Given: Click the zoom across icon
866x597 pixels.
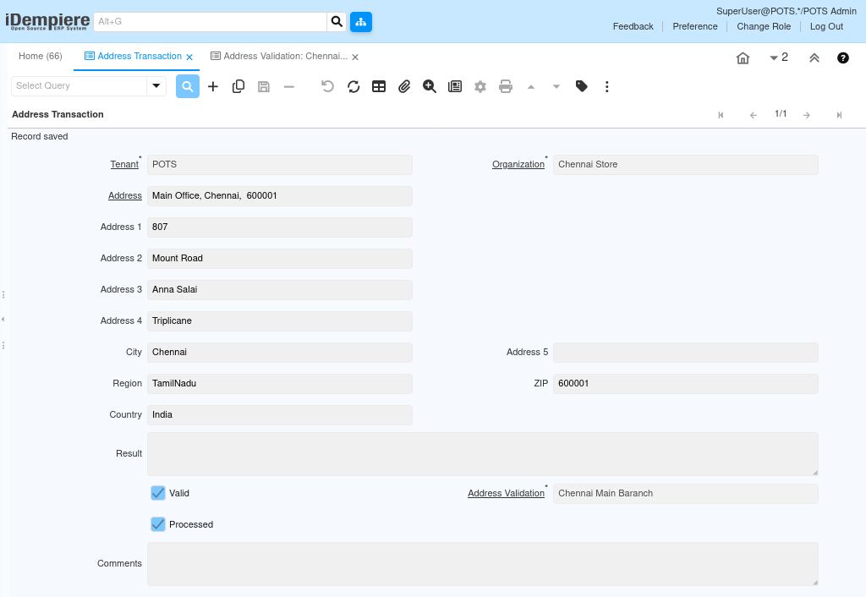Looking at the screenshot, I should [430, 86].
